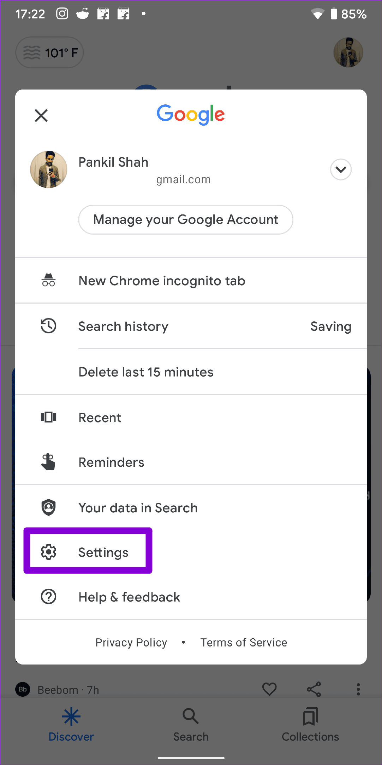Open Settings gear icon
The width and height of the screenshot is (382, 765).
[48, 552]
